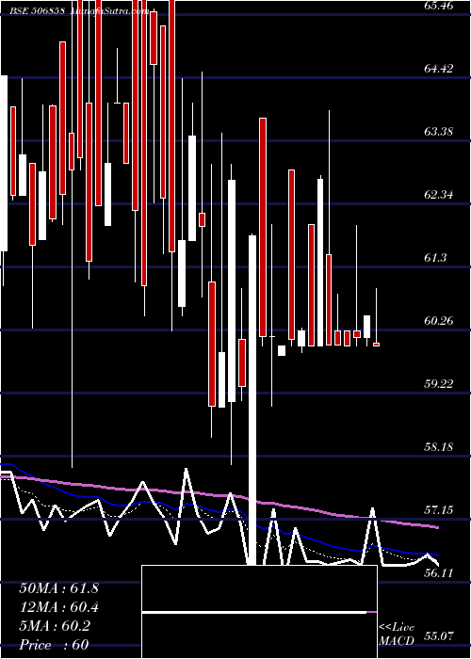Click the 57.15 price axis label
Screen dimensions: 471x659
click(x=439, y=510)
